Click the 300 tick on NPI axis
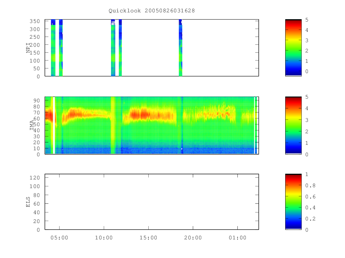The image size is (345, 258). [x=35, y=29]
